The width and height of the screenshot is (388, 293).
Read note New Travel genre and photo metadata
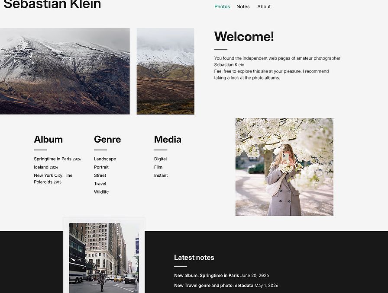213,285
